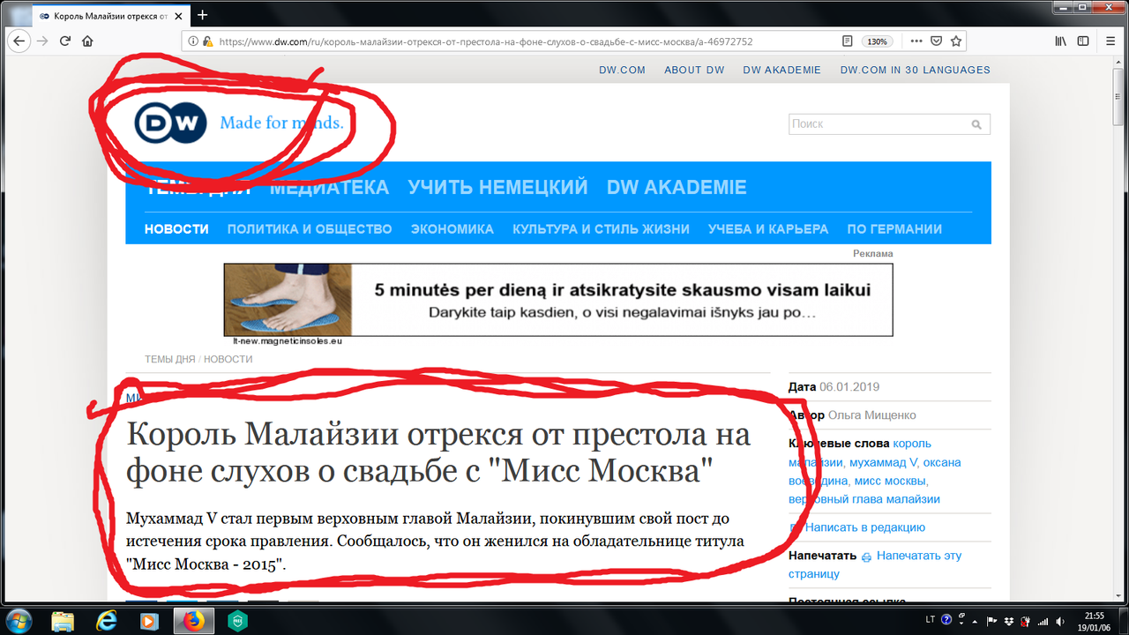The width and height of the screenshot is (1129, 635).
Task: Click the date 06.01.2019 text
Action: tap(849, 386)
